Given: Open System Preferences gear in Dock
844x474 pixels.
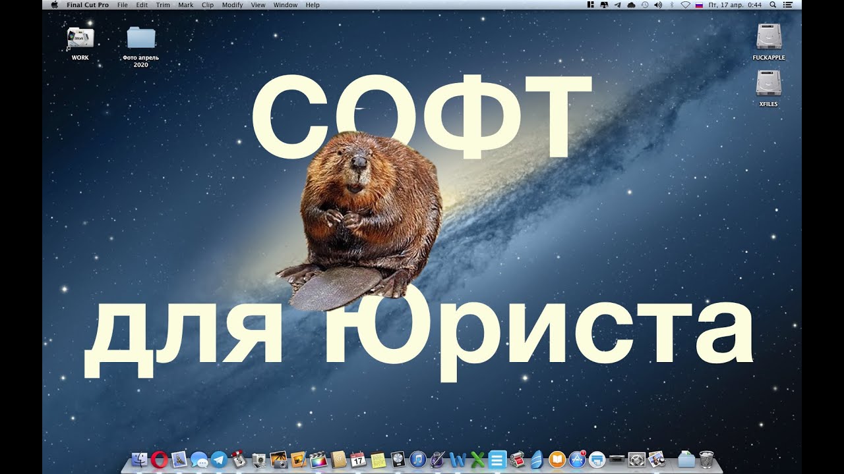Looking at the screenshot, I should (x=637, y=460).
